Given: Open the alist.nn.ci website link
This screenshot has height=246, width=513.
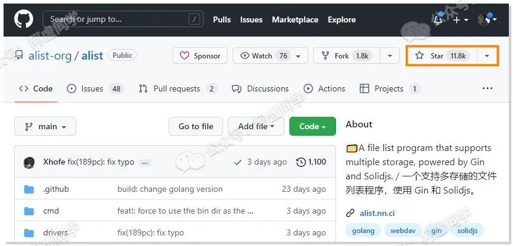Looking at the screenshot, I should (377, 212).
